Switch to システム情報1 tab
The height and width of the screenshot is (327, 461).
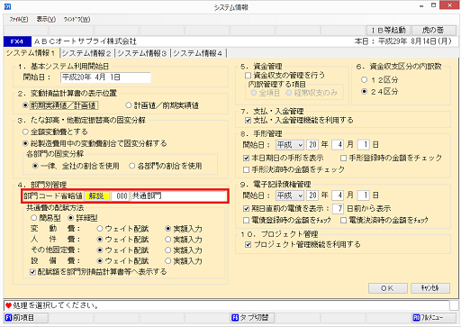tap(31, 53)
